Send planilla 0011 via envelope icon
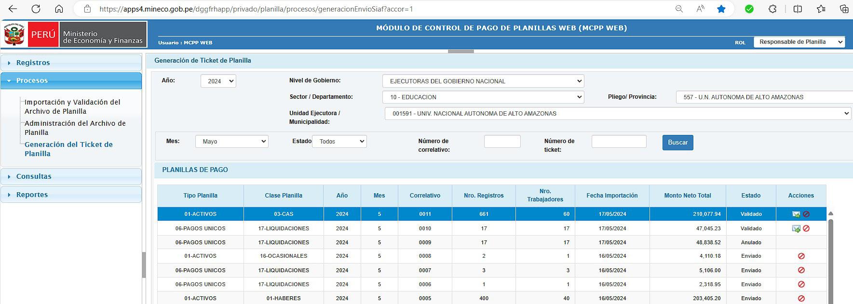 tap(796, 214)
